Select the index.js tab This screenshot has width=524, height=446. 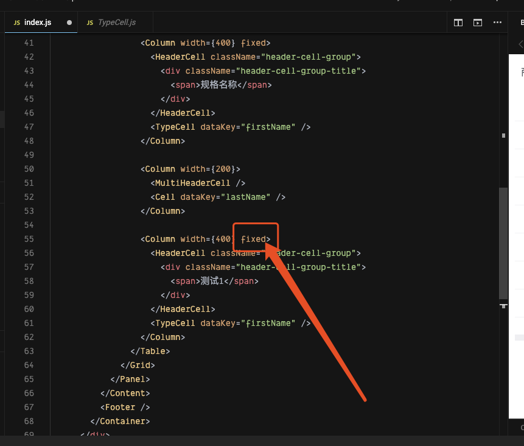click(38, 22)
